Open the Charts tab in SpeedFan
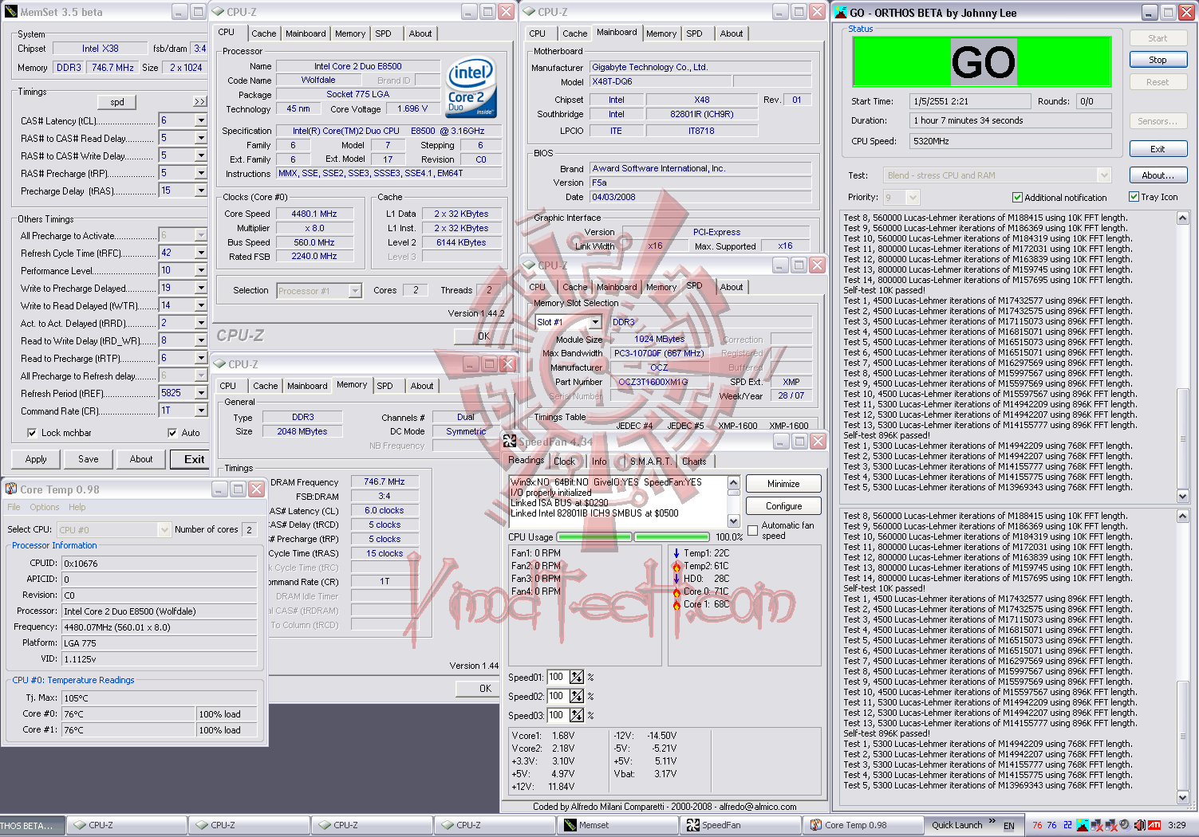This screenshot has height=837, width=1199. 694,462
